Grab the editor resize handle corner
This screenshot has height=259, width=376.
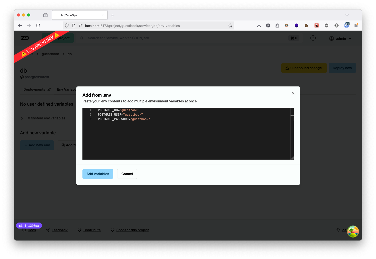(x=292, y=158)
